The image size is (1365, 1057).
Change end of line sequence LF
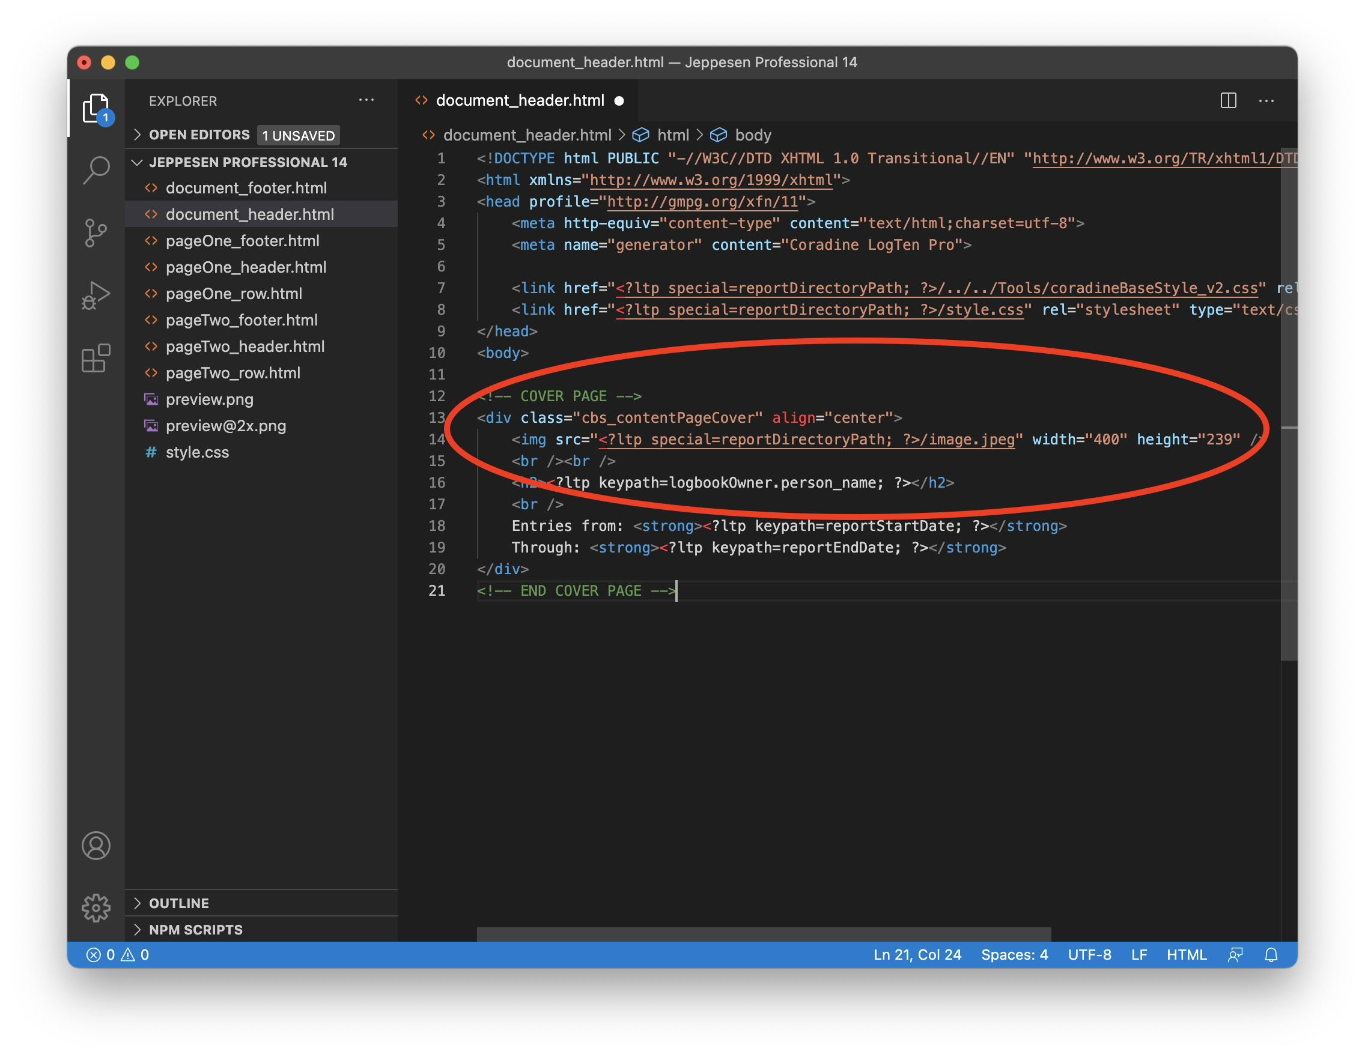1139,954
